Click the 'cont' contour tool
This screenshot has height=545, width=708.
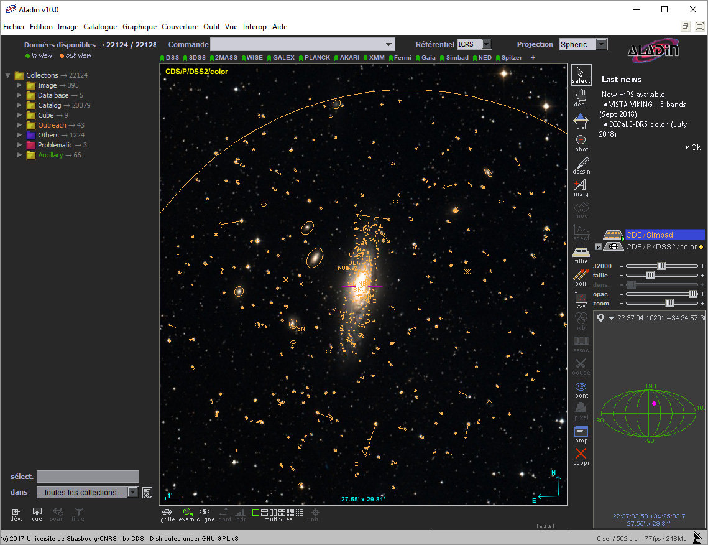click(x=581, y=389)
